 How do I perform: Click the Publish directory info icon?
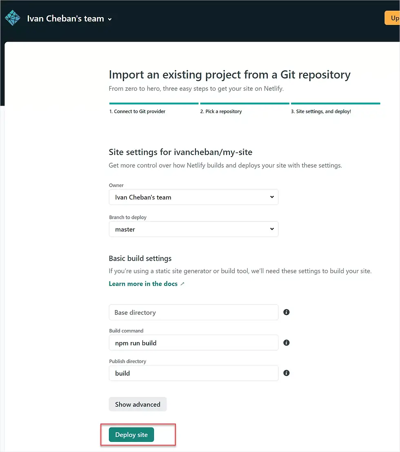point(286,373)
